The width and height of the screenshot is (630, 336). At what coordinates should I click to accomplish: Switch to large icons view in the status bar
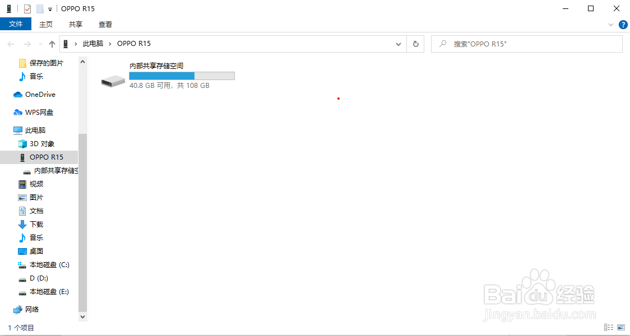[620, 328]
